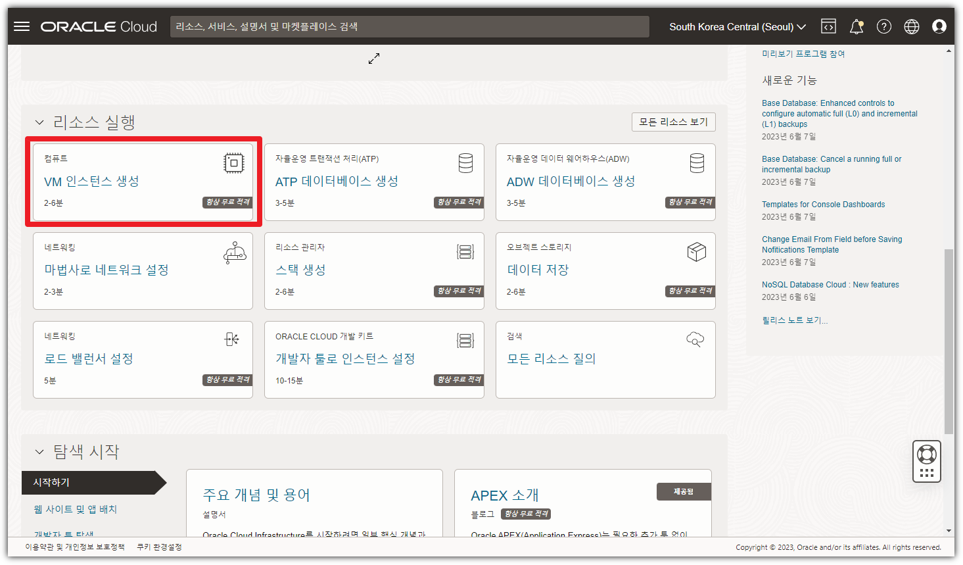Viewport: 963px width, 565px height.
Task: Open ATP 데이터베이스 생성 link
Action: (337, 181)
